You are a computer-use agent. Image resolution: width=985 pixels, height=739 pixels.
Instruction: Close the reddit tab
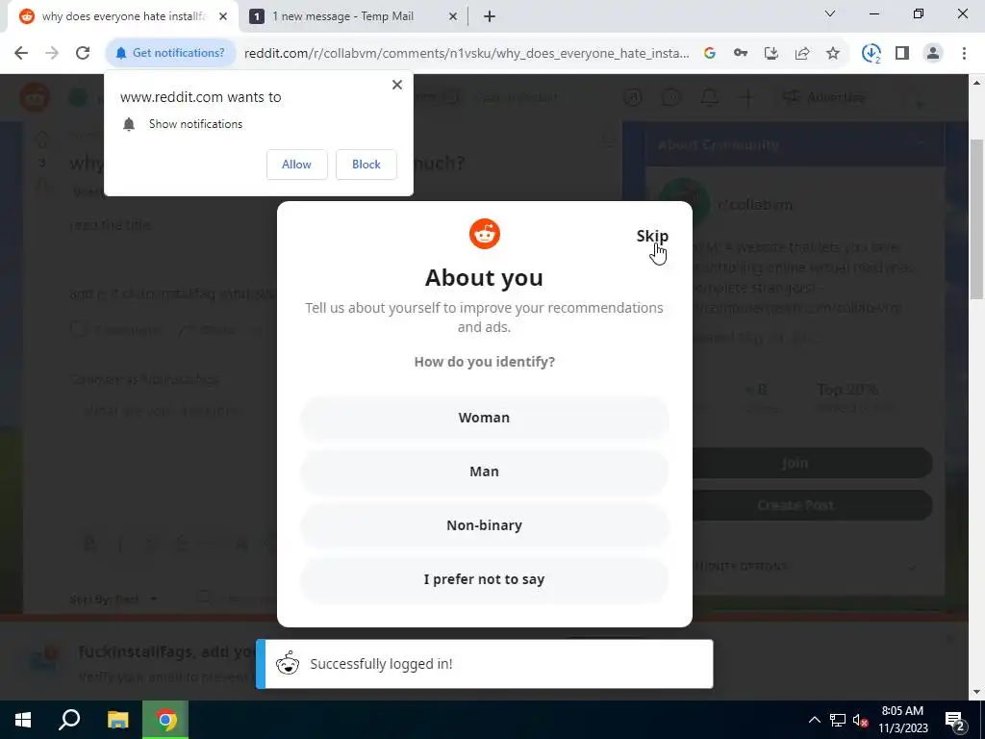[x=223, y=17]
